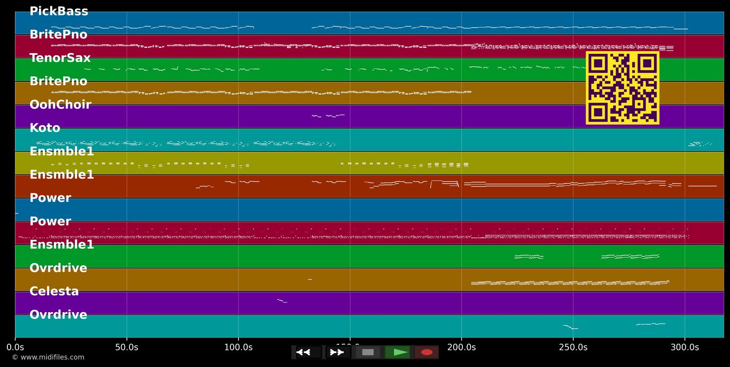This screenshot has height=367, width=730.
Task: Select the Ensmble1 label directly below Koto
Action: pos(62,151)
